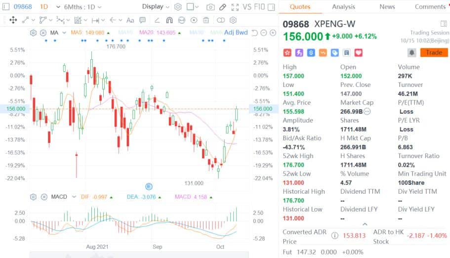The width and height of the screenshot is (450, 258).
Task: Toggle the MA5 line
Action: coord(87,33)
